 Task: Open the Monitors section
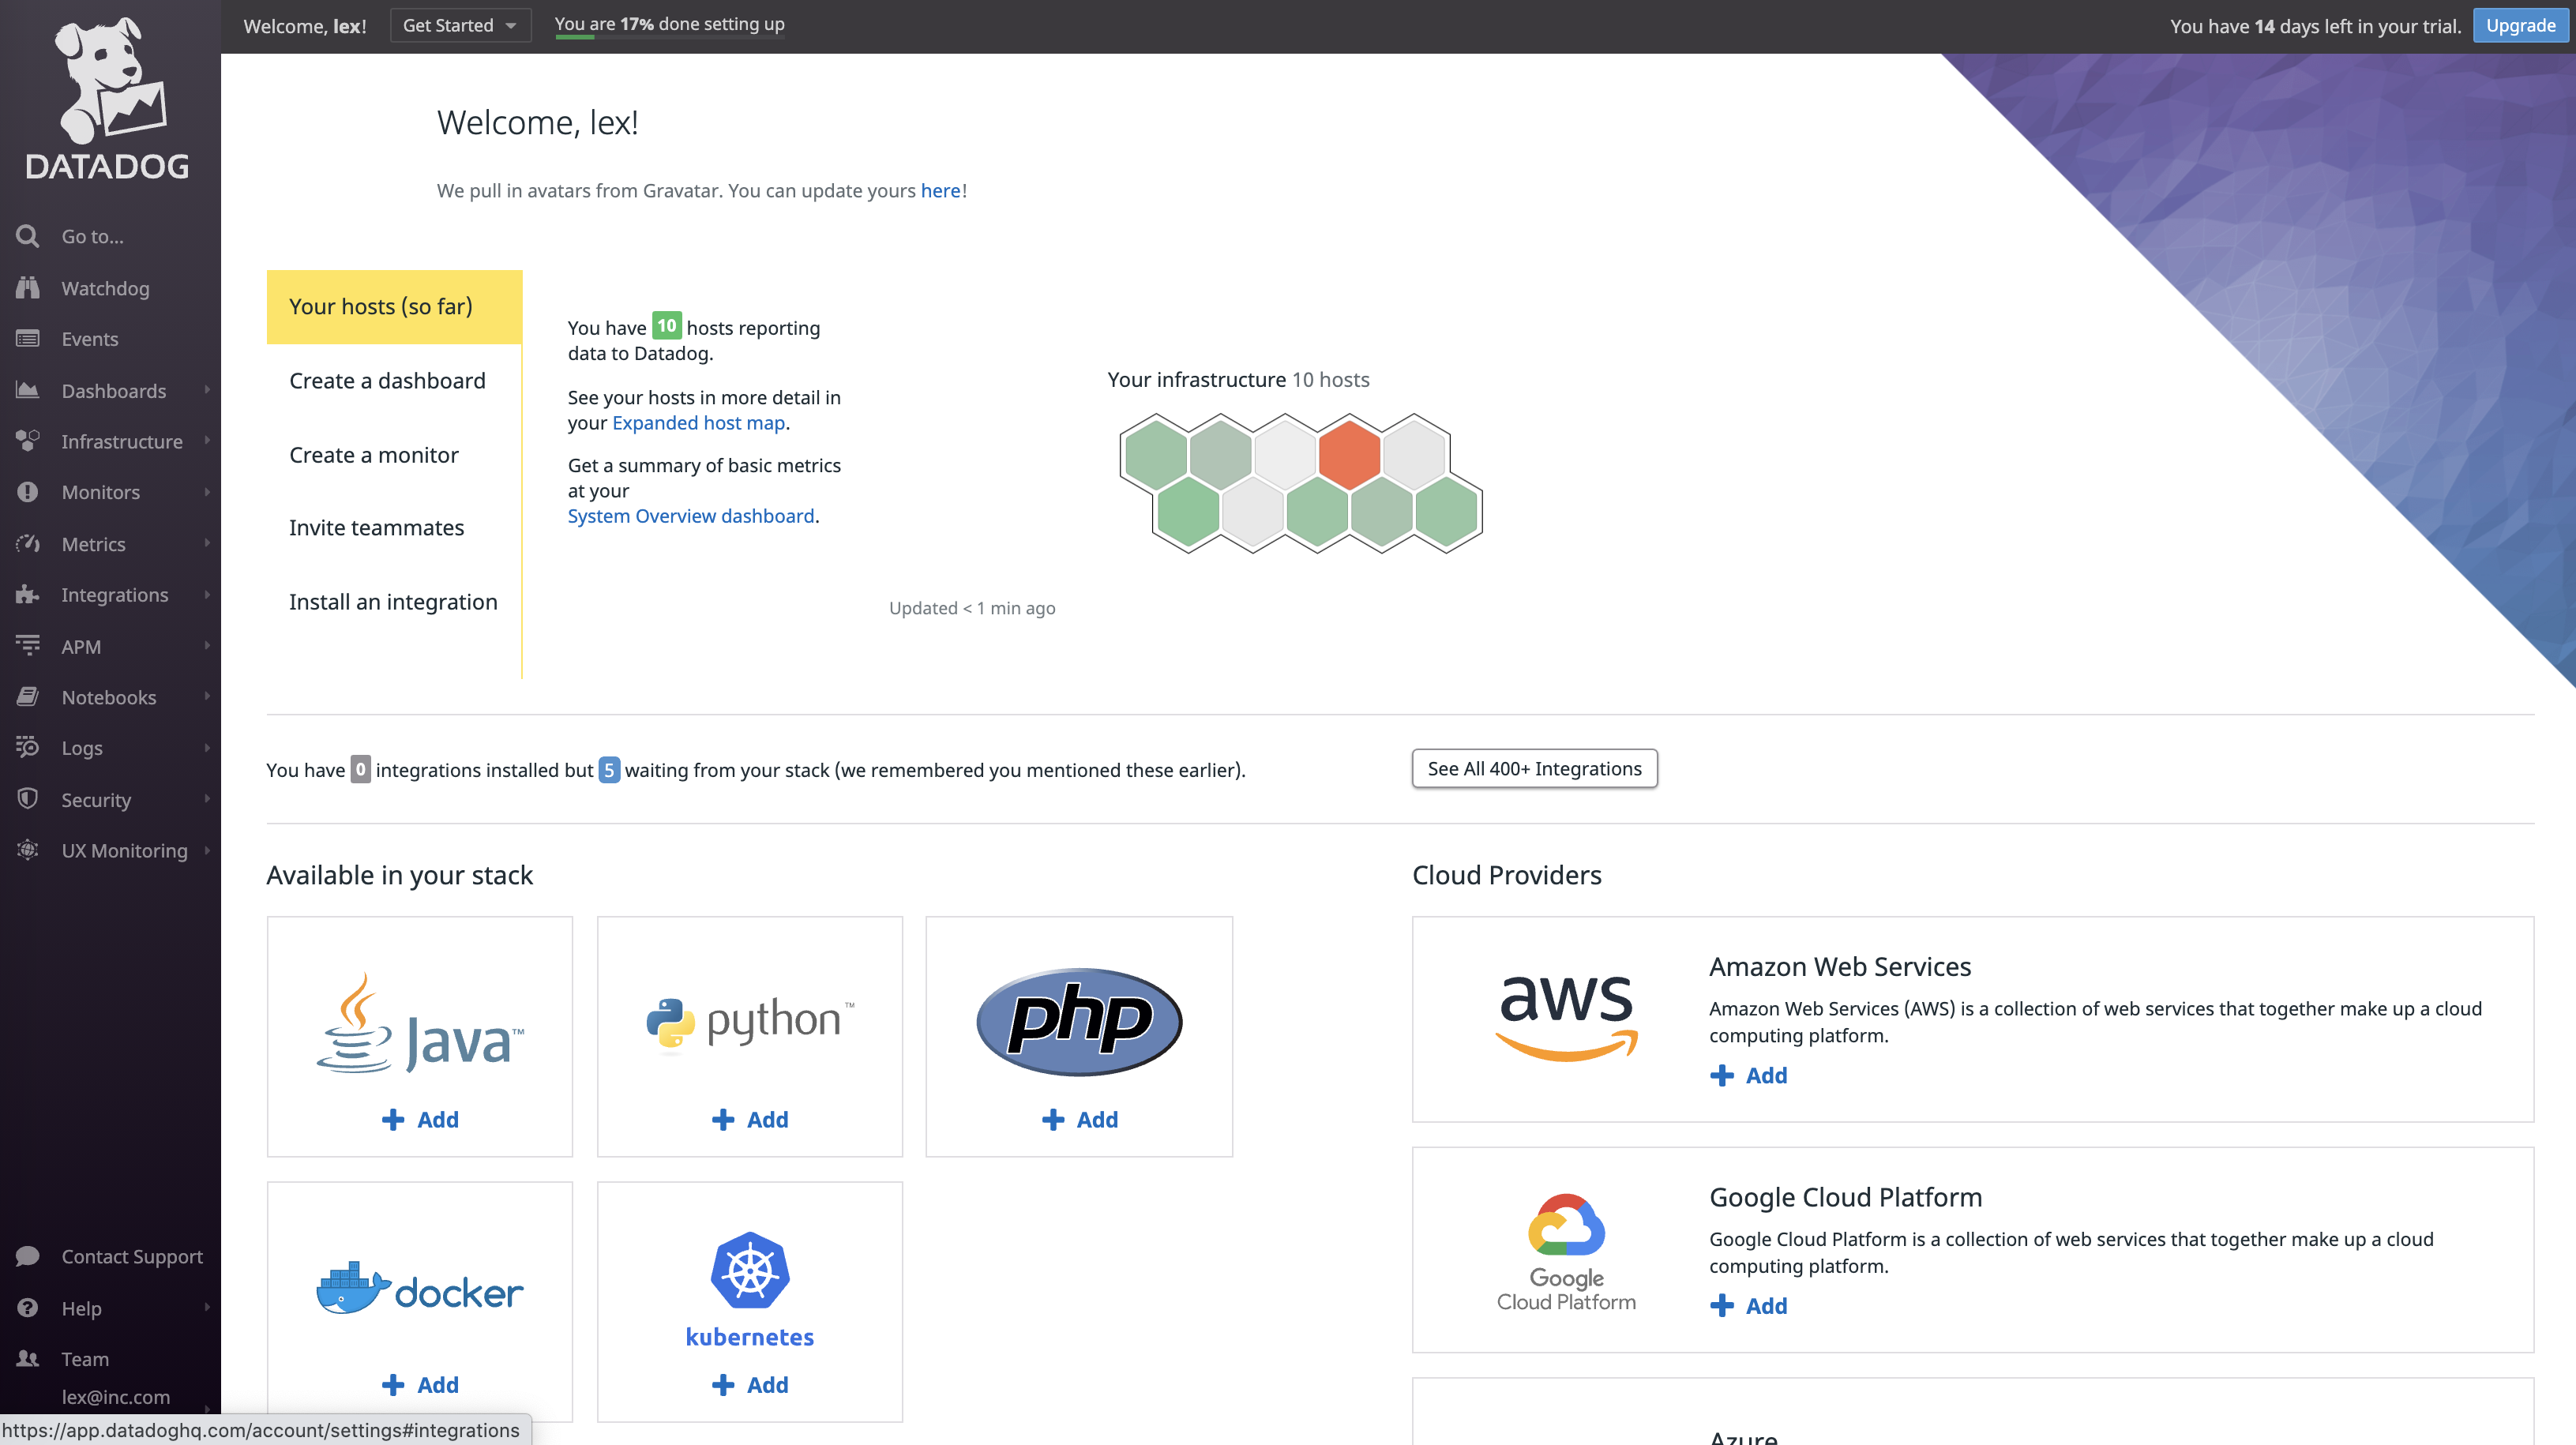click(x=100, y=492)
